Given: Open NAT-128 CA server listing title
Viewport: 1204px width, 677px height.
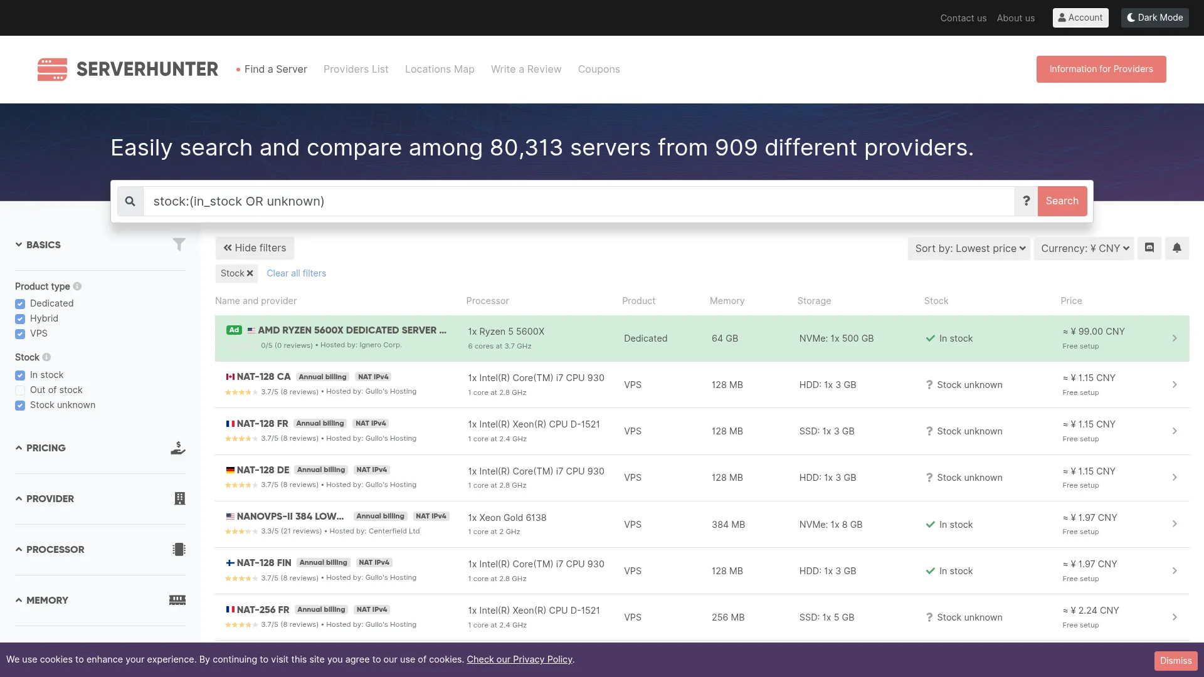Looking at the screenshot, I should (x=263, y=377).
